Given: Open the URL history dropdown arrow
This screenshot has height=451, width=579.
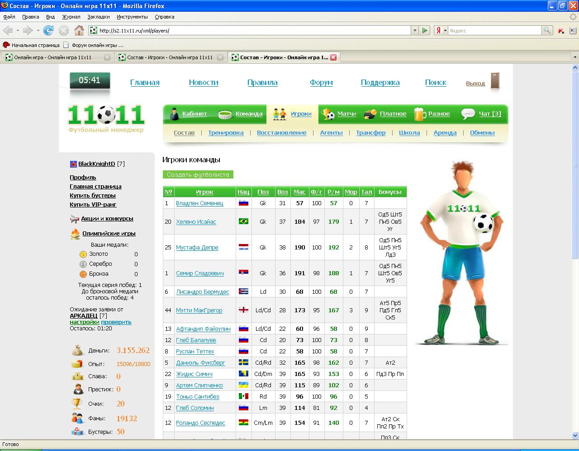Looking at the screenshot, I should click(x=414, y=30).
